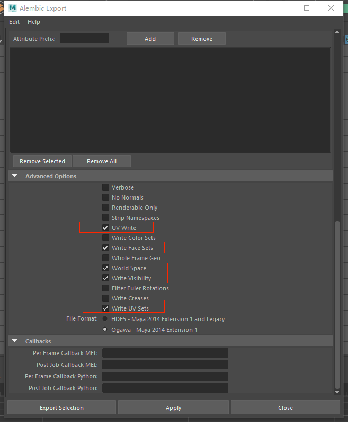Click the Add button
348x422 pixels.
point(150,39)
